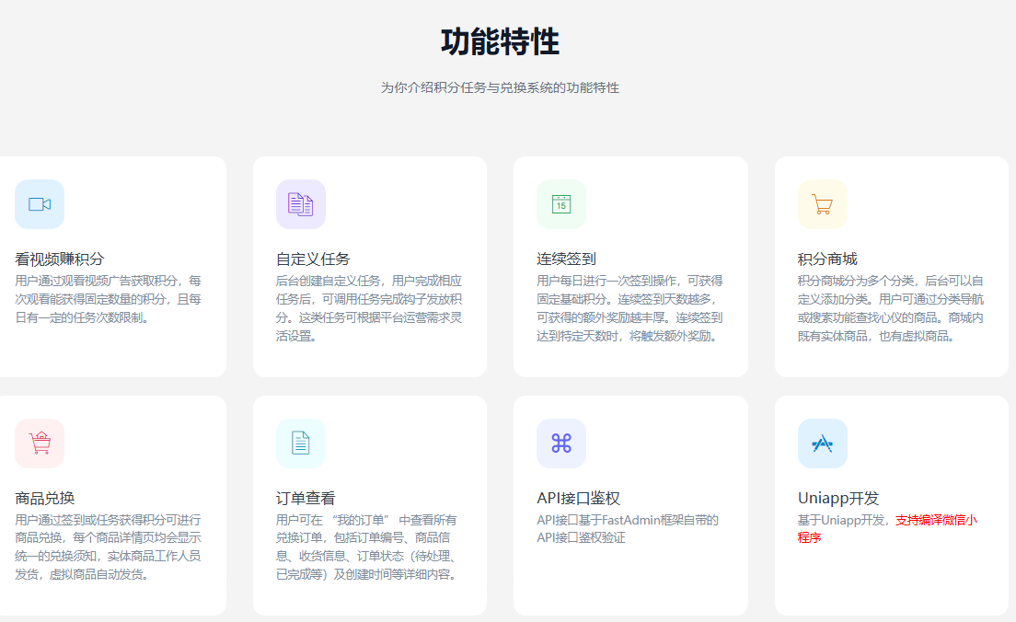Click the purple documents icon for custom tasks
This screenshot has height=622, width=1016.
coord(300,204)
